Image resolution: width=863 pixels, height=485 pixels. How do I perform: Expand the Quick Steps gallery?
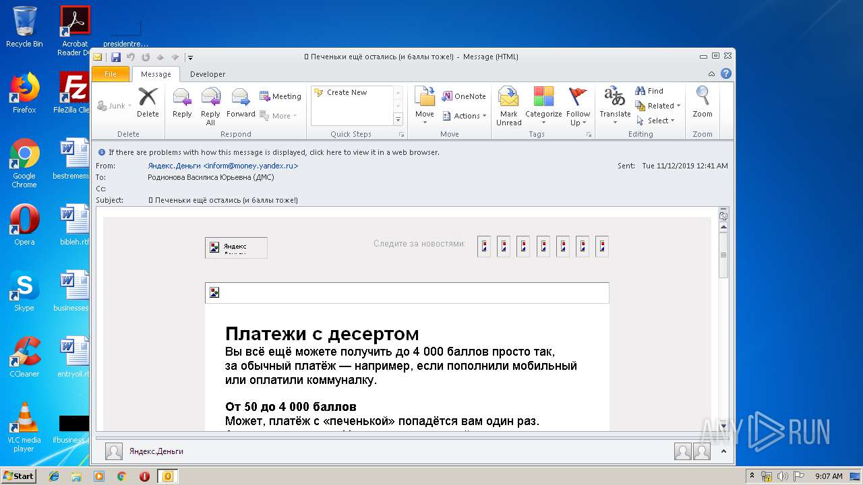pos(398,119)
